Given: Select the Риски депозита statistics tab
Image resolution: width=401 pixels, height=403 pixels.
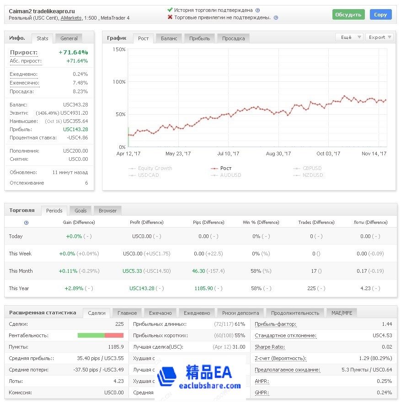Looking at the screenshot, I should 240,313.
